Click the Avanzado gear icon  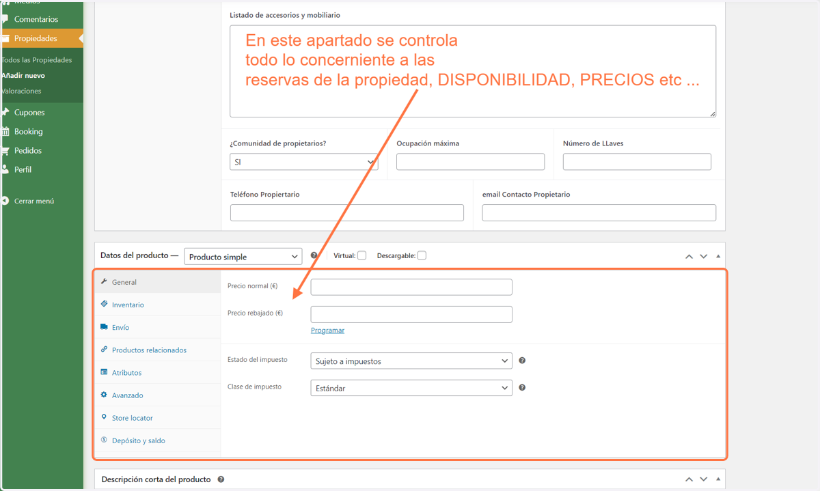(104, 395)
